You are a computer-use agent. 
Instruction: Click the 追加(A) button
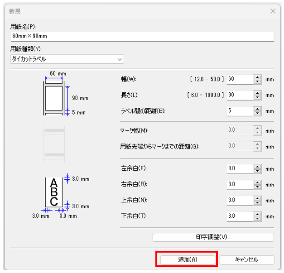[x=187, y=260]
